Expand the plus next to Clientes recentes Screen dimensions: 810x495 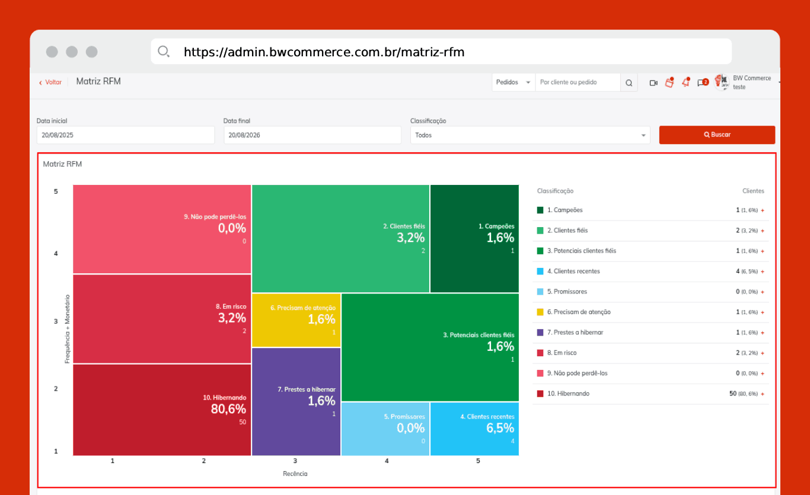pos(763,272)
